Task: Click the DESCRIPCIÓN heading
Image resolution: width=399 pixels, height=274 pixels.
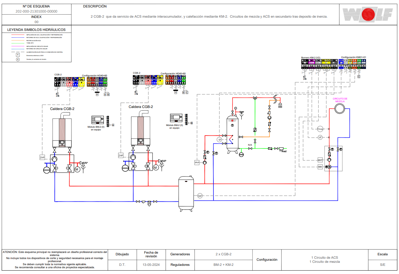Action: [95, 6]
